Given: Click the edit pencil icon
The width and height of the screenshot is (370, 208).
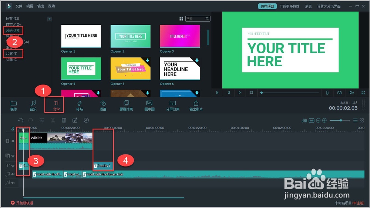Looking at the screenshot, I should 75,120.
